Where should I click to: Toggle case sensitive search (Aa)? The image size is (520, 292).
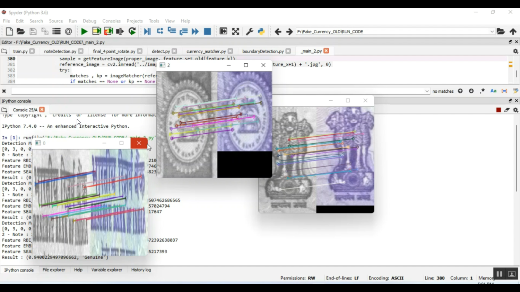493,91
